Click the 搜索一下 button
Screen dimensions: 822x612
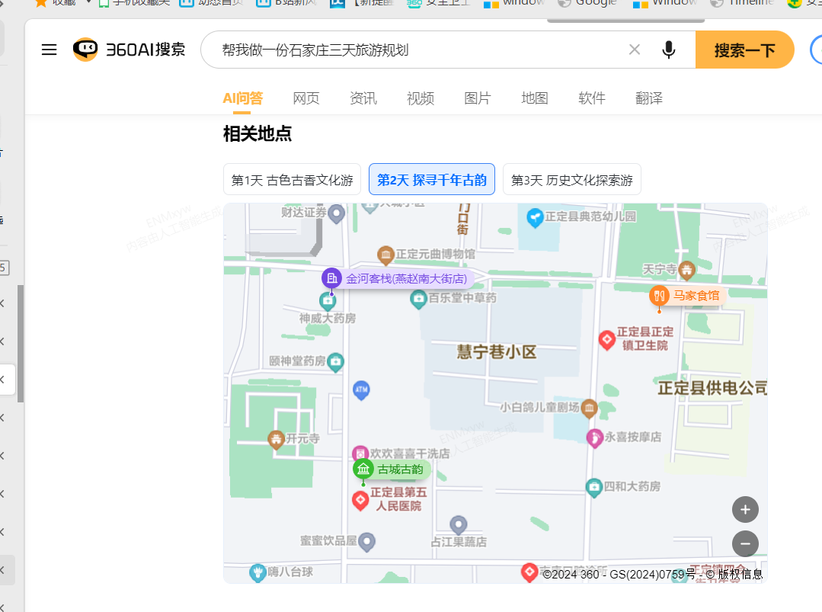[x=744, y=50]
